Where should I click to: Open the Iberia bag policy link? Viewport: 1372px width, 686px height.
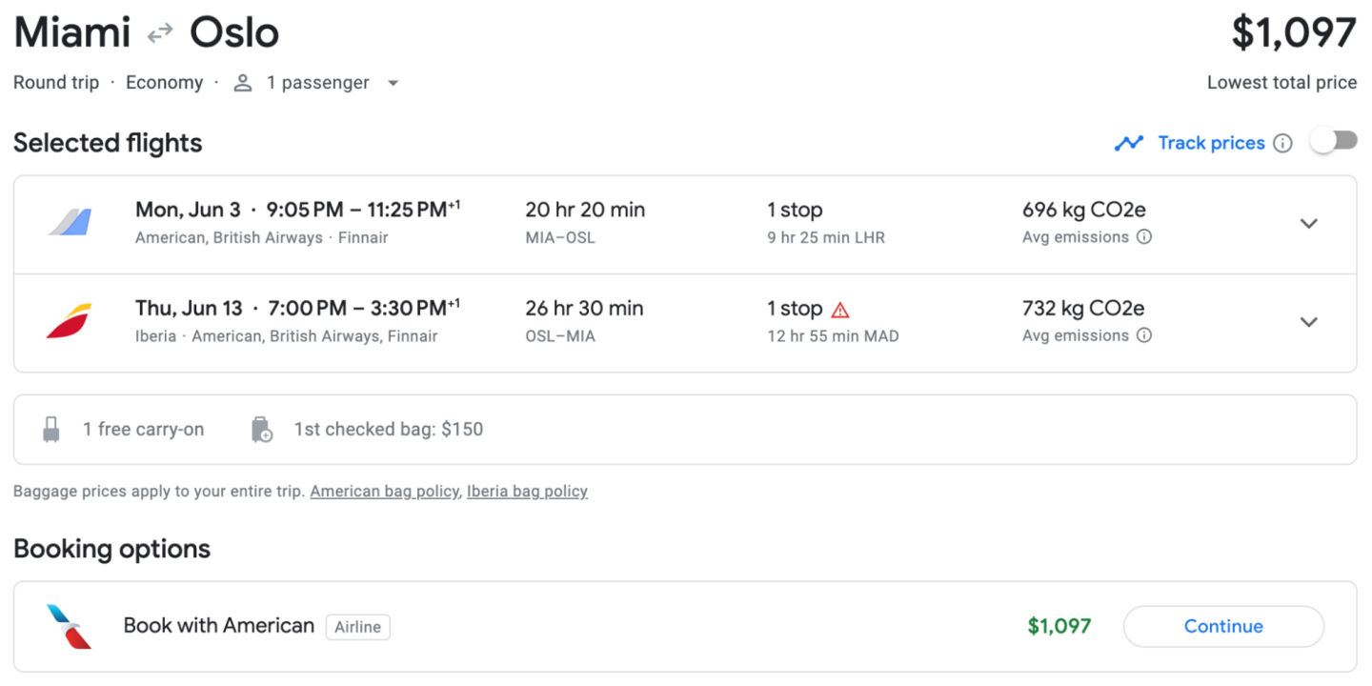tap(527, 492)
